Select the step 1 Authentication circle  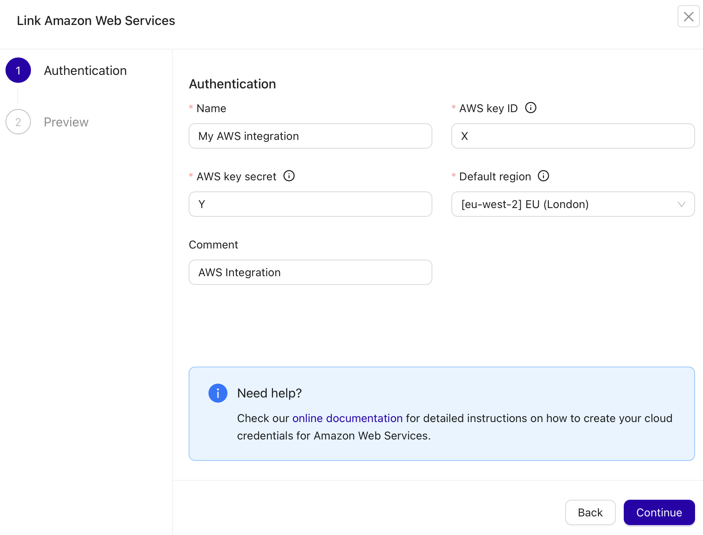pyautogui.click(x=18, y=70)
